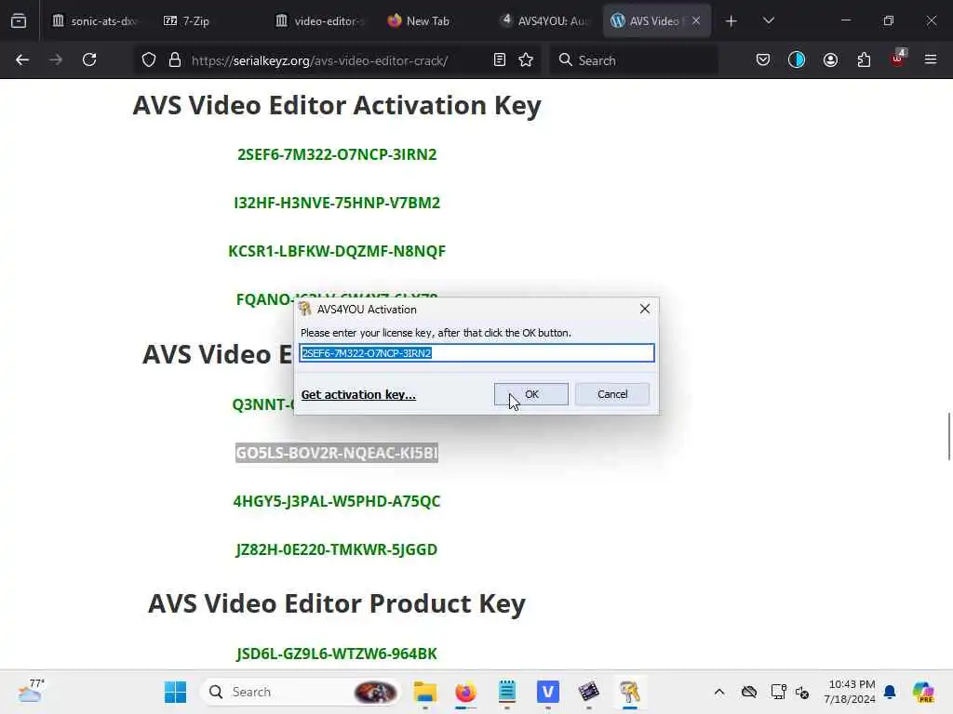
Task: Click the page vertical scrollbar thumb
Action: tap(948, 437)
